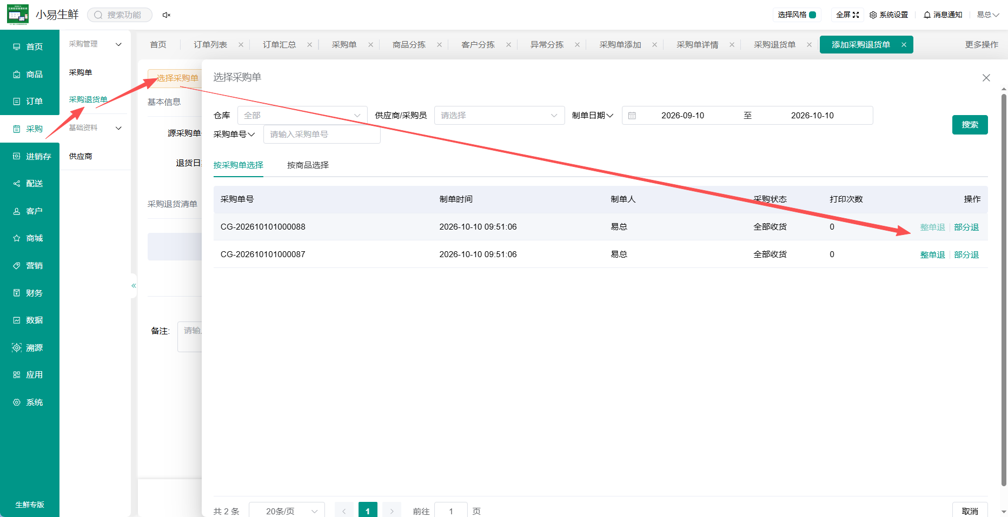Viewport: 1008px width, 517px height.
Task: Expand the 采购管理 menu group
Action: pyautogui.click(x=95, y=44)
